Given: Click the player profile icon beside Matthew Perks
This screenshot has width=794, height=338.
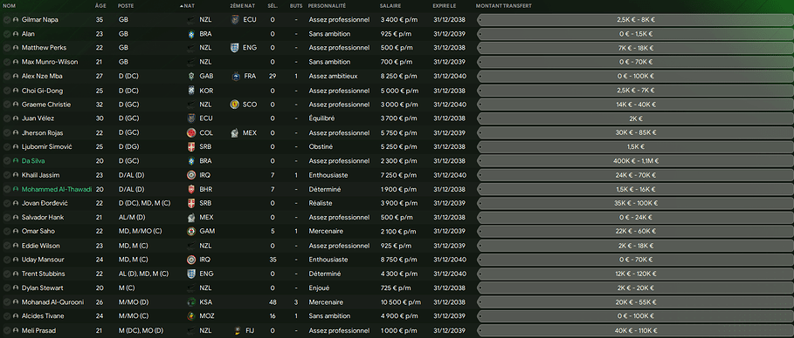Looking at the screenshot, I should pos(16,48).
